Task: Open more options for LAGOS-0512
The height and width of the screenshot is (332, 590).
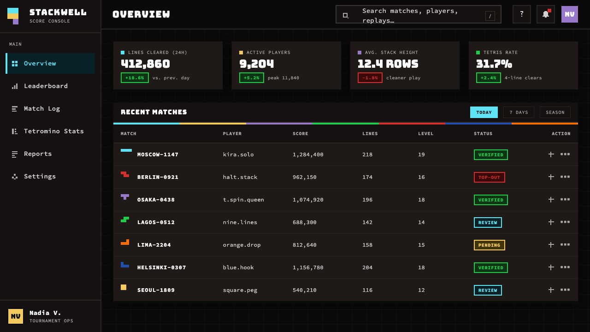Action: click(565, 222)
